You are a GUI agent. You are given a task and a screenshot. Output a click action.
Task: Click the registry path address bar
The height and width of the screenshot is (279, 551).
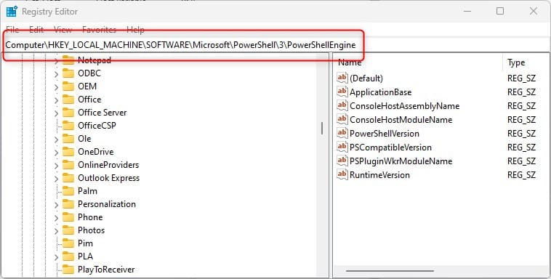(x=275, y=45)
